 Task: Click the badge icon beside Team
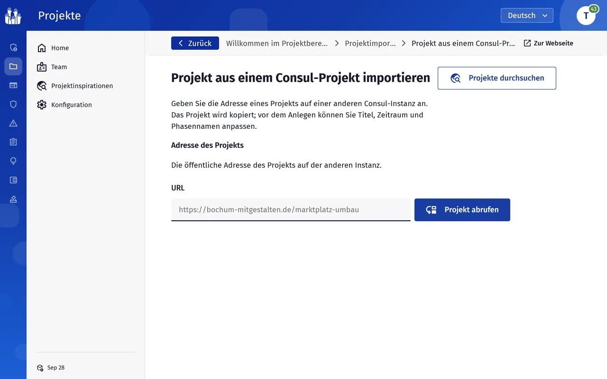[x=42, y=67]
